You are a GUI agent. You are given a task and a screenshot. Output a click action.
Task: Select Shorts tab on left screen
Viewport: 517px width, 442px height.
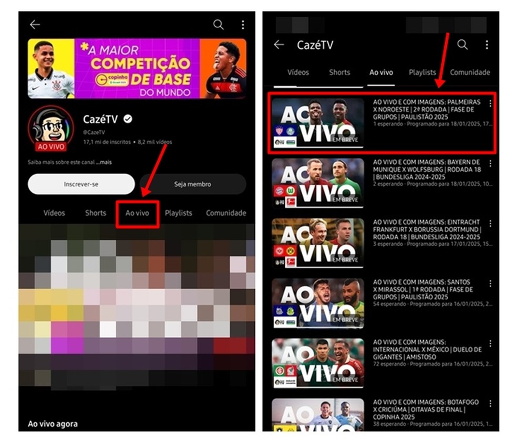pyautogui.click(x=96, y=213)
